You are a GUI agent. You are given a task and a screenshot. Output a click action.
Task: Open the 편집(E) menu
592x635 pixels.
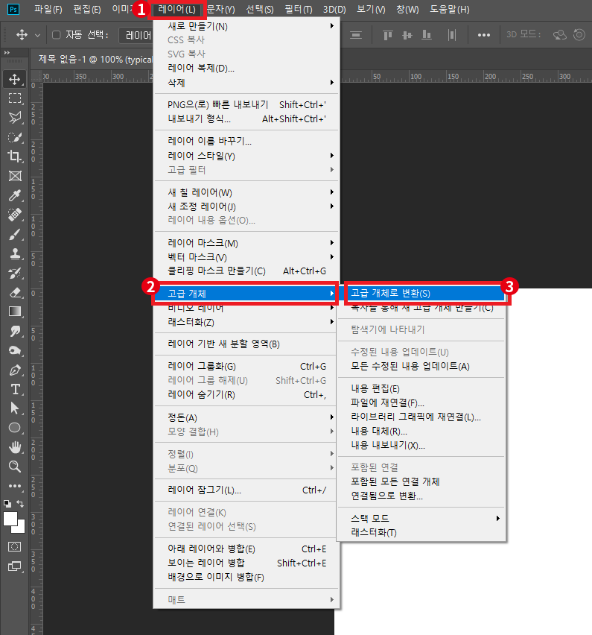tap(87, 9)
